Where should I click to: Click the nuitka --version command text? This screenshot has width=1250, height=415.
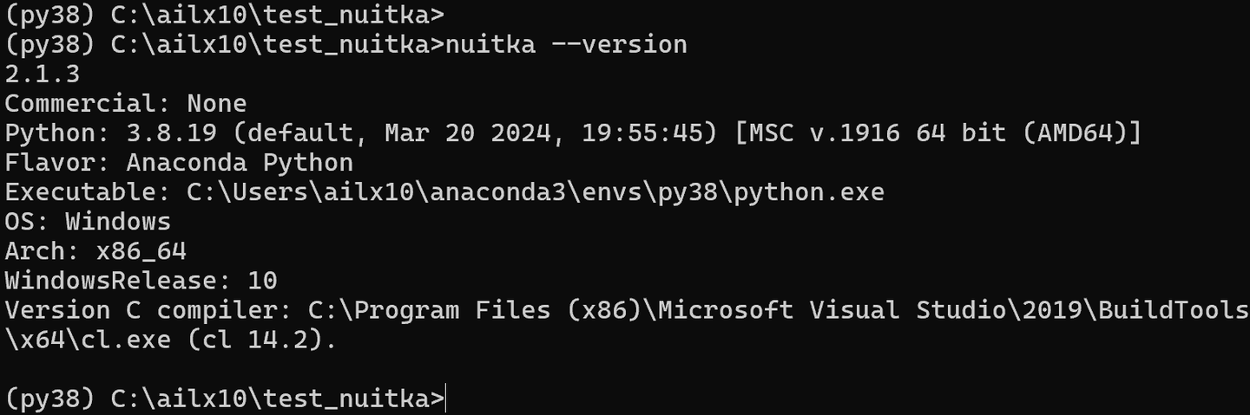[566, 44]
